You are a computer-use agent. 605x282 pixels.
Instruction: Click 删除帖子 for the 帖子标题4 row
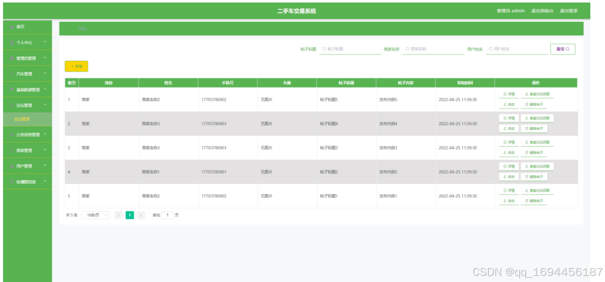click(x=534, y=129)
